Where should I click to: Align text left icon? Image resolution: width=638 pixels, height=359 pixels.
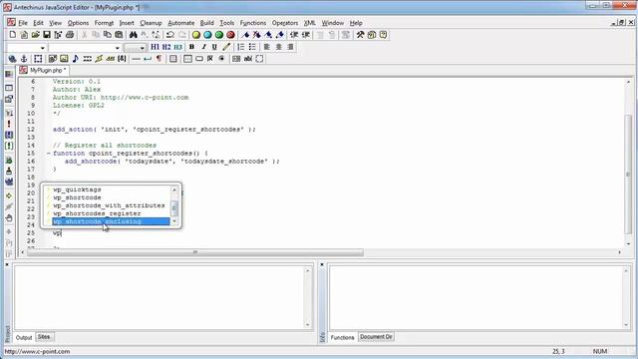click(x=267, y=47)
